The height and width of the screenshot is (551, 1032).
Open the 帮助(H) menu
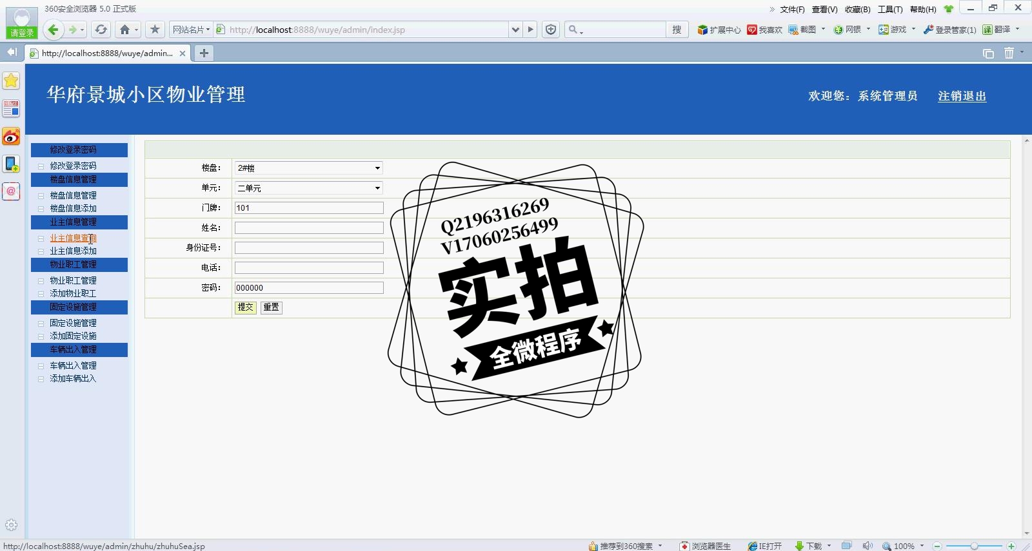click(923, 9)
